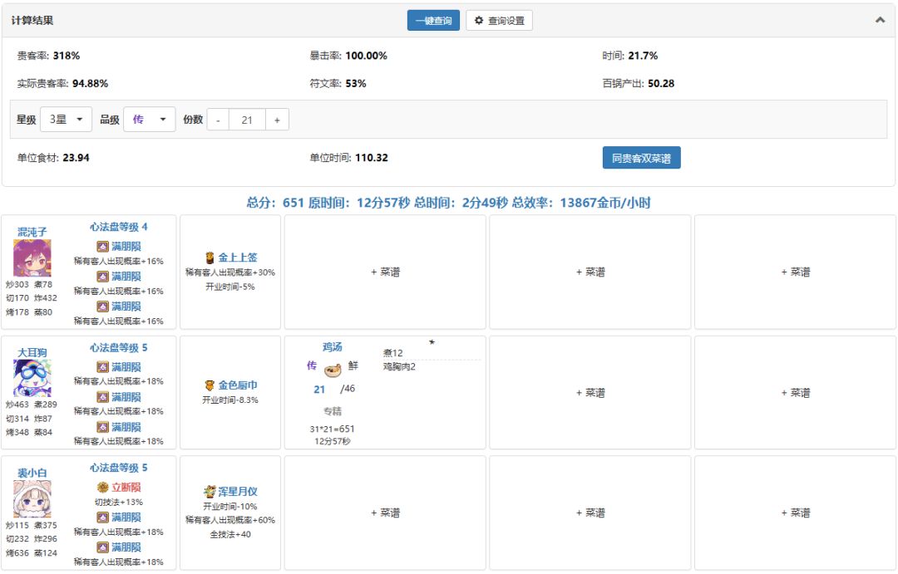Click 心法盘等级 5 for 大耳狗
This screenshot has width=898, height=574.
coord(119,347)
